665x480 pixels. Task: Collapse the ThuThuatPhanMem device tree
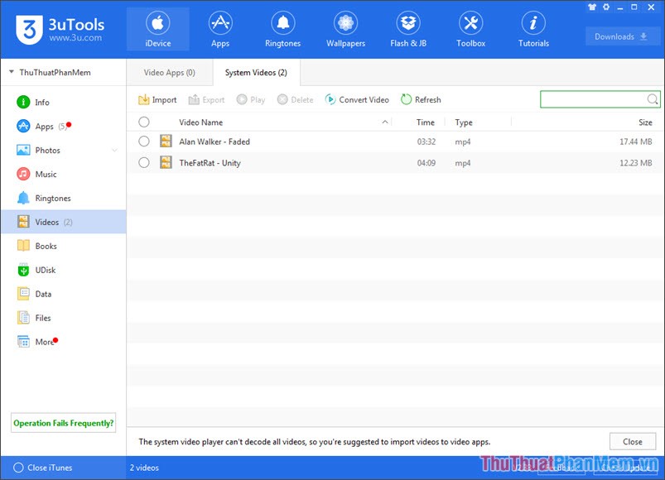pyautogui.click(x=12, y=73)
